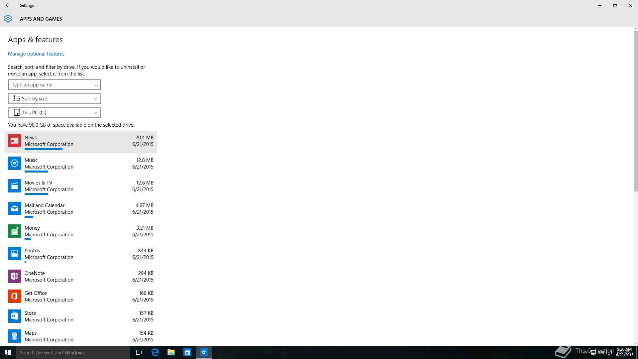Open Store from the taskbar
This screenshot has width=638, height=359.
pos(187,352)
